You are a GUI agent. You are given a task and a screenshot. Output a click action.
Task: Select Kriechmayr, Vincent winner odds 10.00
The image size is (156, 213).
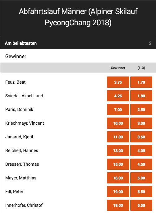[118, 123]
